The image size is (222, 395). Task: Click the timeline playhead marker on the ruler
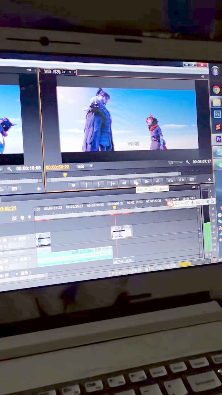pos(114,208)
